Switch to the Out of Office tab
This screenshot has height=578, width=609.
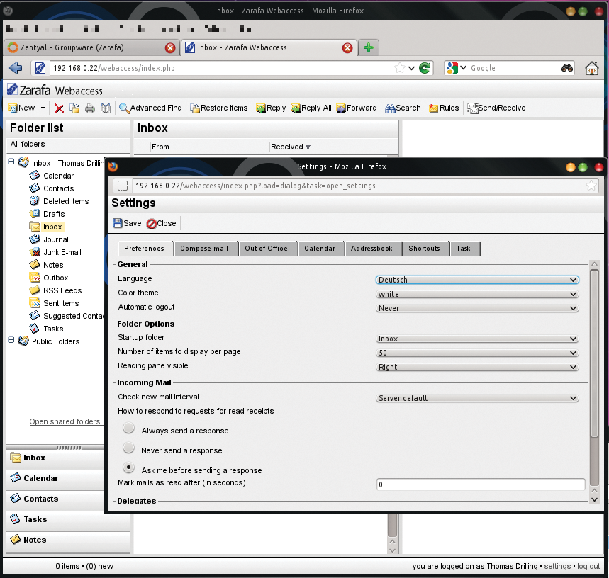pyautogui.click(x=267, y=249)
